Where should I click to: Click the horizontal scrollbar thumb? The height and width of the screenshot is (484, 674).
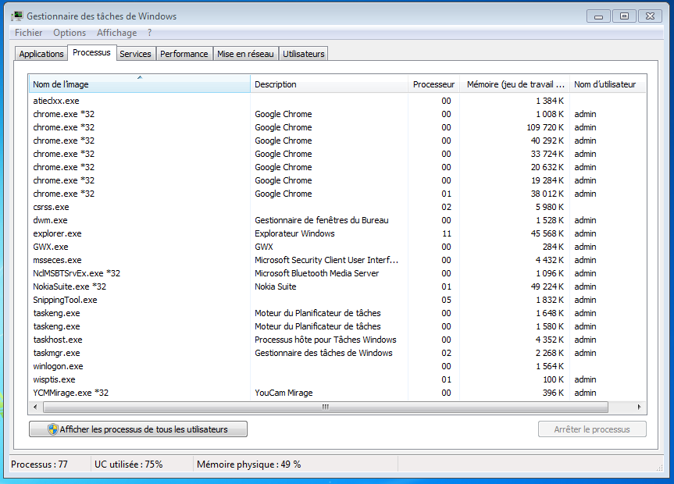(326, 407)
